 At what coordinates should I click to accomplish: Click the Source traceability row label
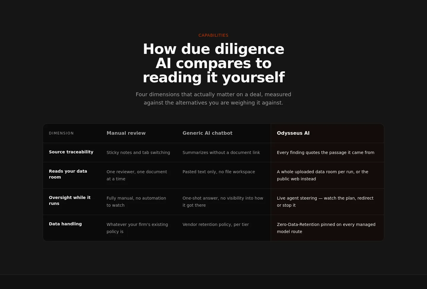tap(71, 152)
